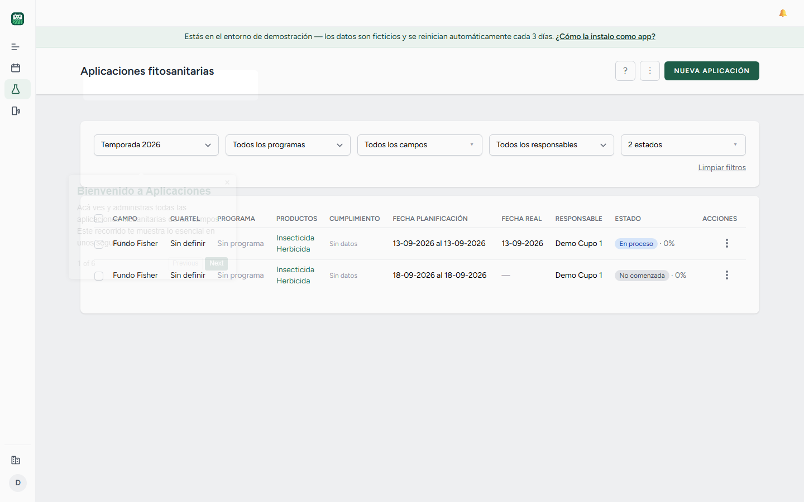Open Insecticida product in the 13-09-2026 row
The image size is (804, 502).
(x=295, y=238)
